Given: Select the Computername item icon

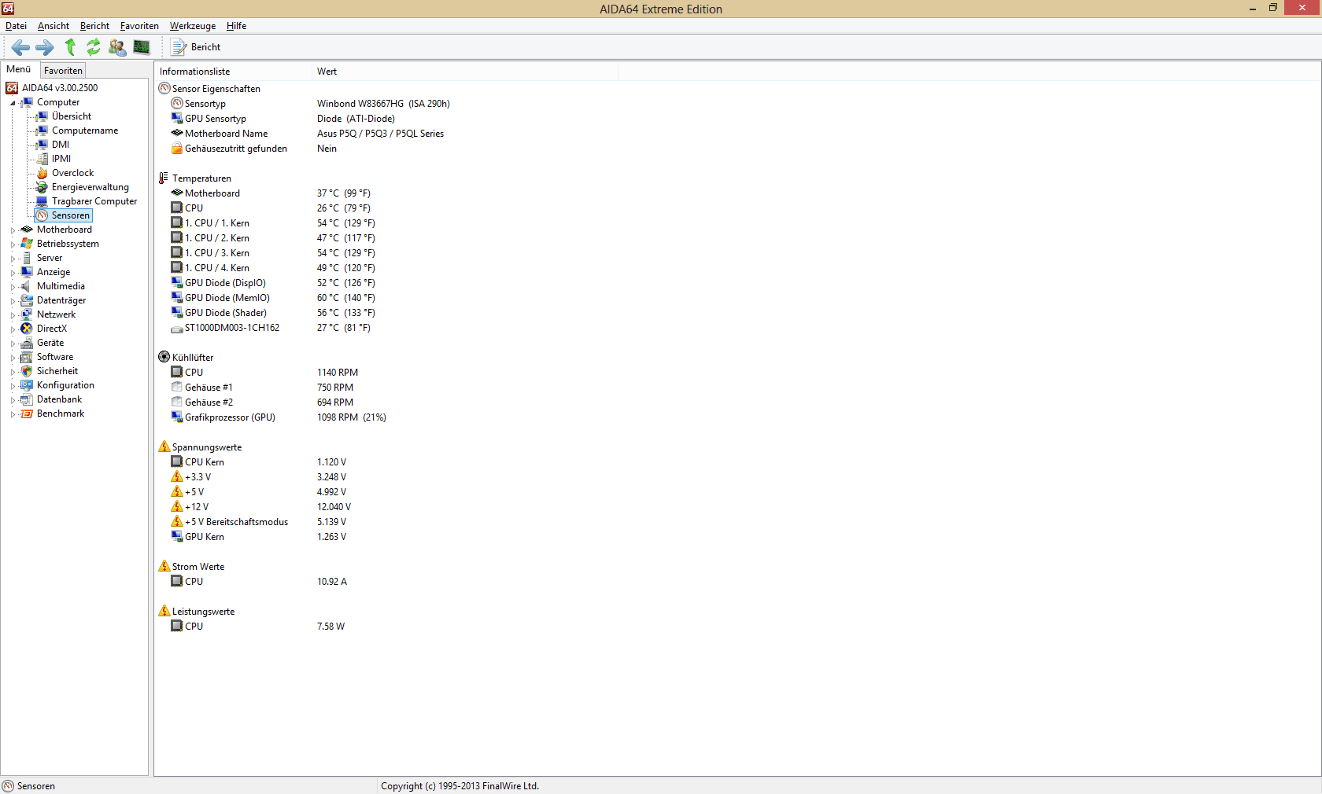Looking at the screenshot, I should [42, 130].
